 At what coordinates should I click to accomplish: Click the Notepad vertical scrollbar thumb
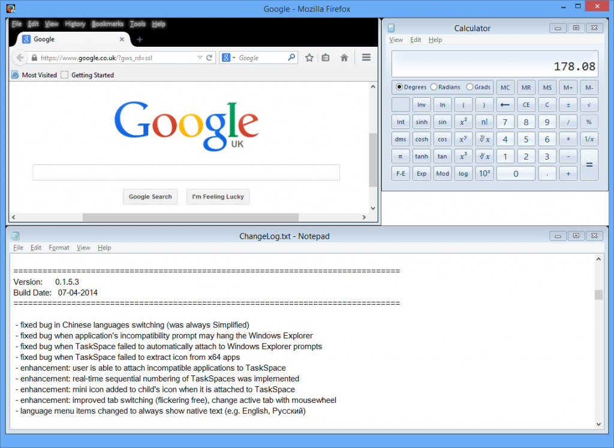point(598,295)
